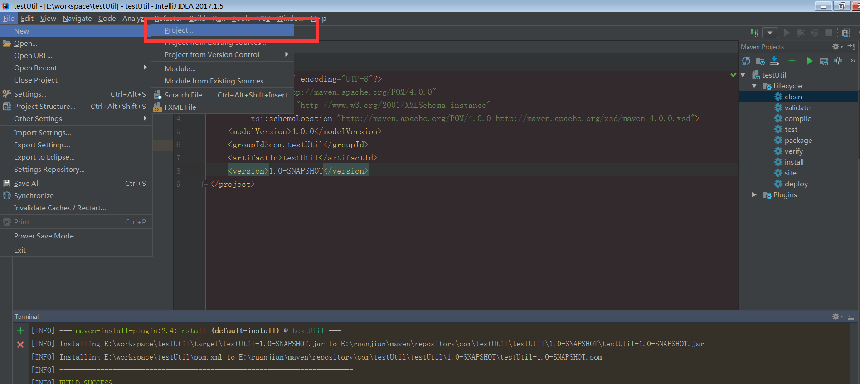Close terminal session red X
Screen dimensions: 860x384
[x=20, y=345]
